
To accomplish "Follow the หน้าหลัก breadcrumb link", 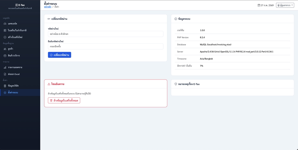I will 47,6.
